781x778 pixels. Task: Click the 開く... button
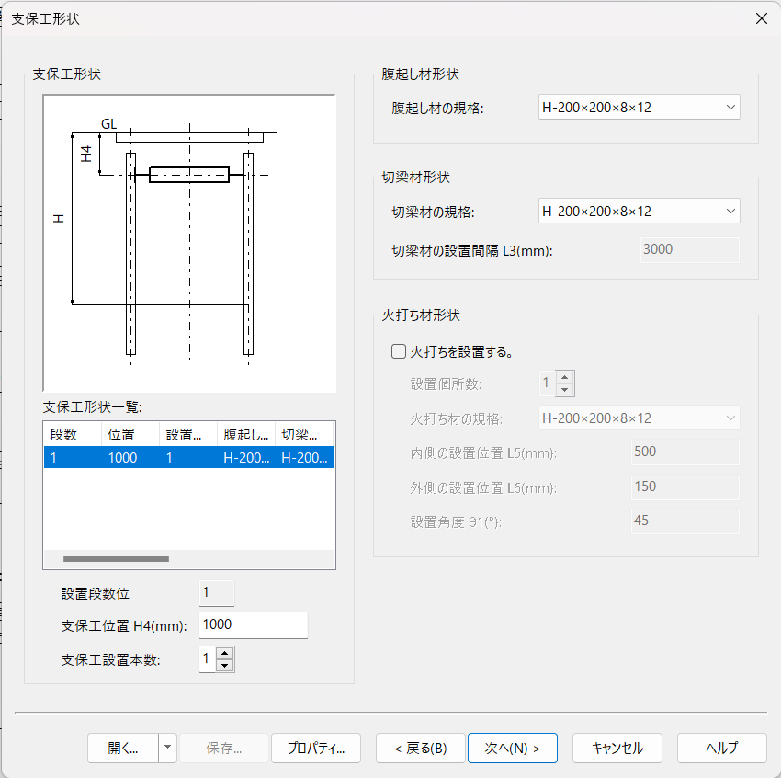pyautogui.click(x=123, y=748)
